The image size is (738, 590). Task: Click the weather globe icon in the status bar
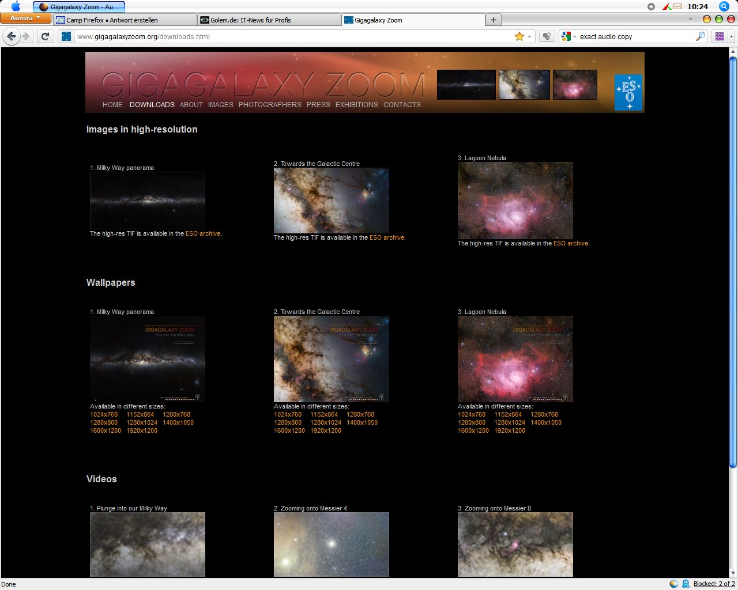[673, 584]
